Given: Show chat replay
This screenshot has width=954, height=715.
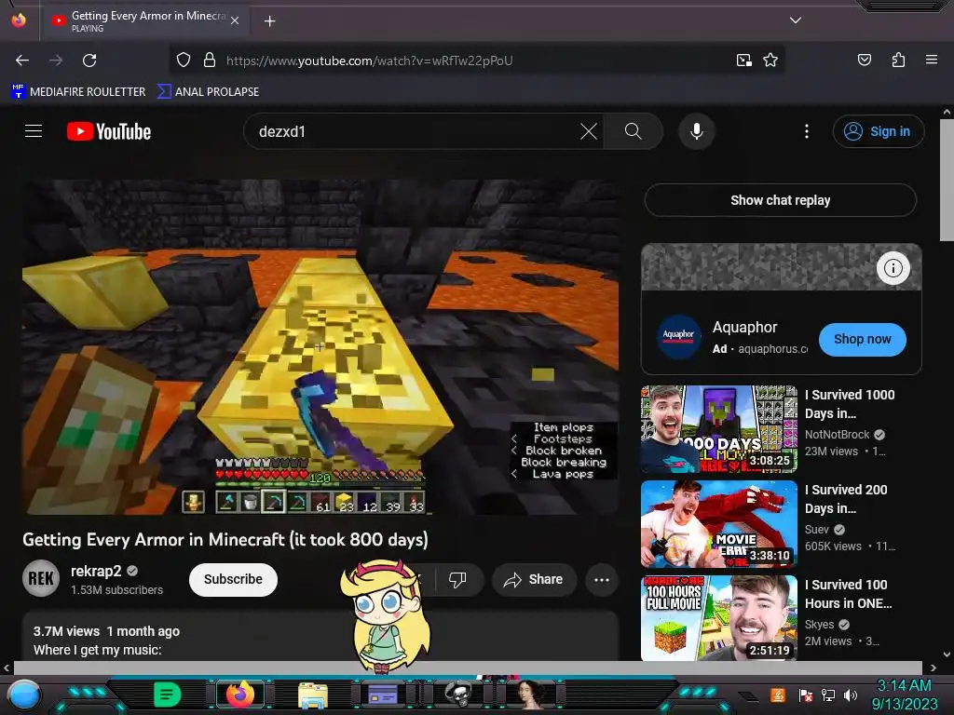Looking at the screenshot, I should pos(780,200).
